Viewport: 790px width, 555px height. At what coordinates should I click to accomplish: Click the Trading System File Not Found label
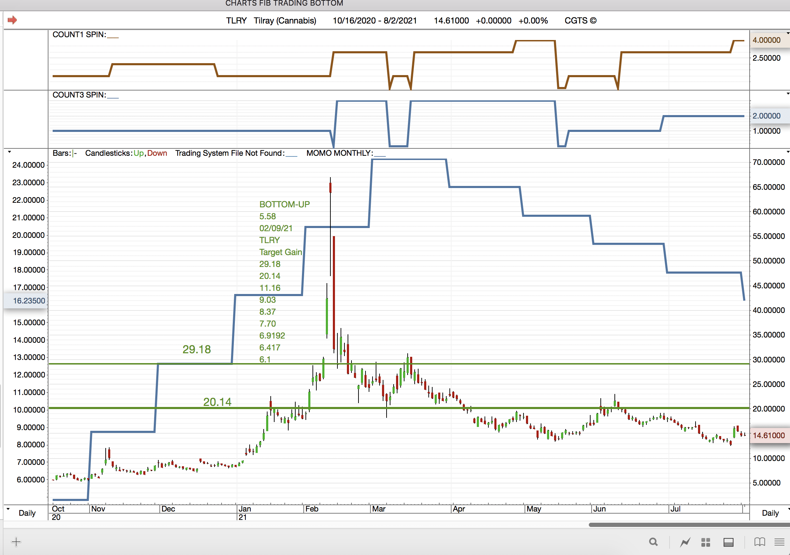pyautogui.click(x=230, y=153)
